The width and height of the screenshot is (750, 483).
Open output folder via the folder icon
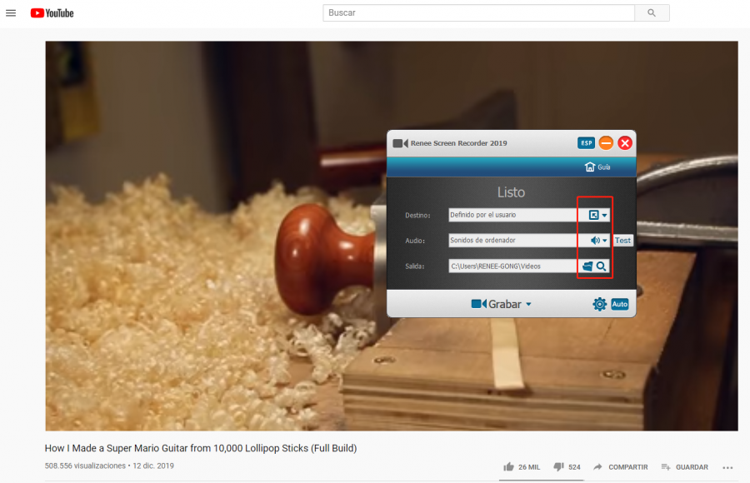click(x=587, y=266)
